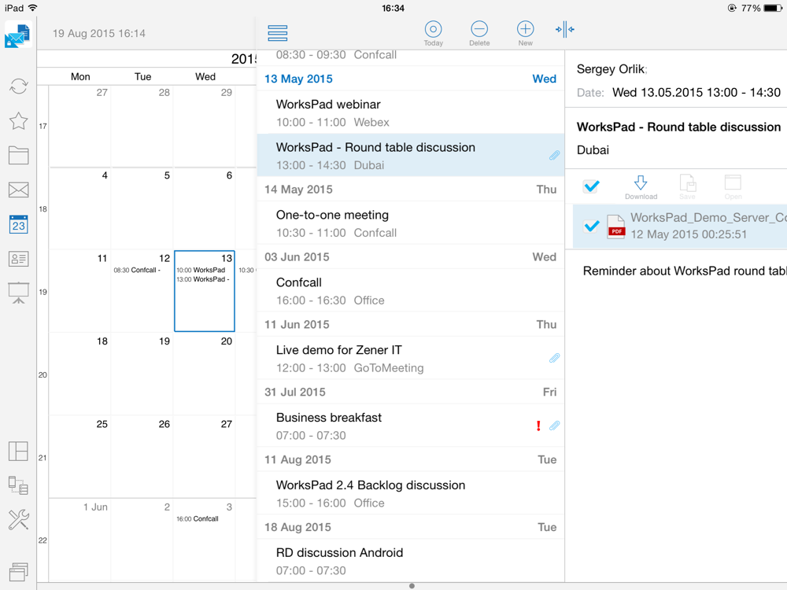Toggle the select-all attachments checkbox
The width and height of the screenshot is (787, 590).
tap(591, 186)
